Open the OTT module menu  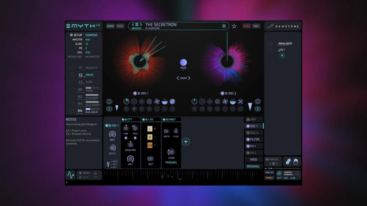click(x=126, y=119)
